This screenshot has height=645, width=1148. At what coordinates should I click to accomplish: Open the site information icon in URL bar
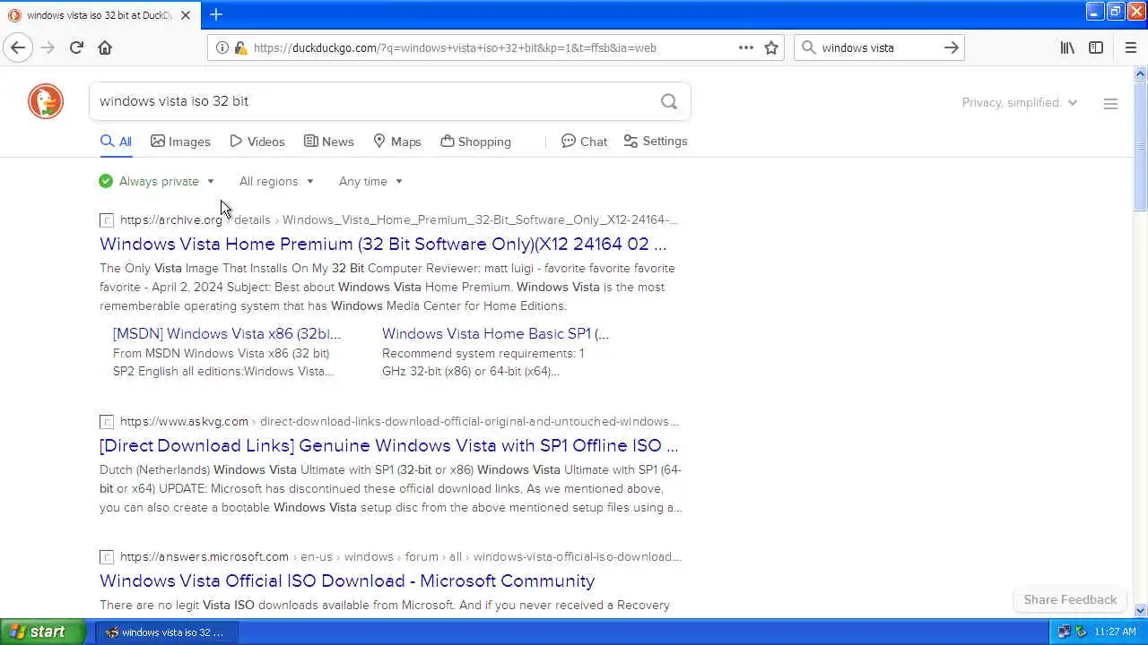coord(222,47)
